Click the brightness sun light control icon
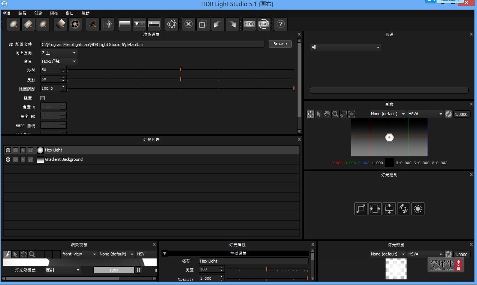477x285 pixels. point(418,209)
